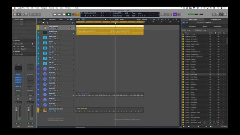This screenshot has width=240, height=135.
Task: Open the List Editors button top right
Action: click(214, 14)
